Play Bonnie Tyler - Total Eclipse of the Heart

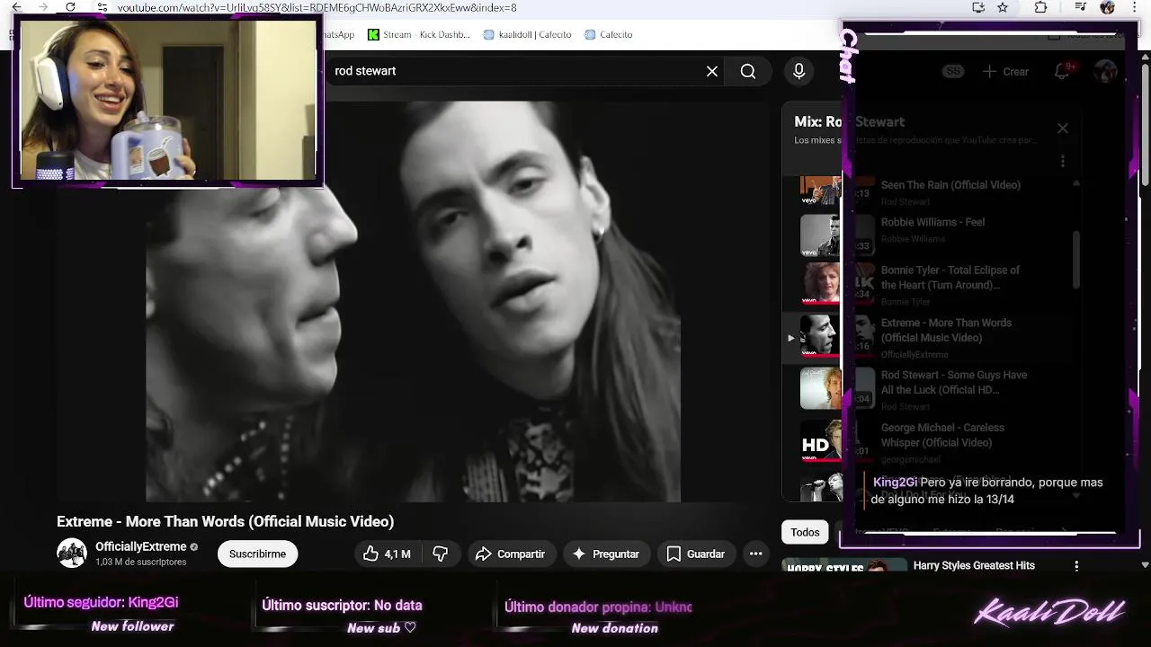[950, 277]
